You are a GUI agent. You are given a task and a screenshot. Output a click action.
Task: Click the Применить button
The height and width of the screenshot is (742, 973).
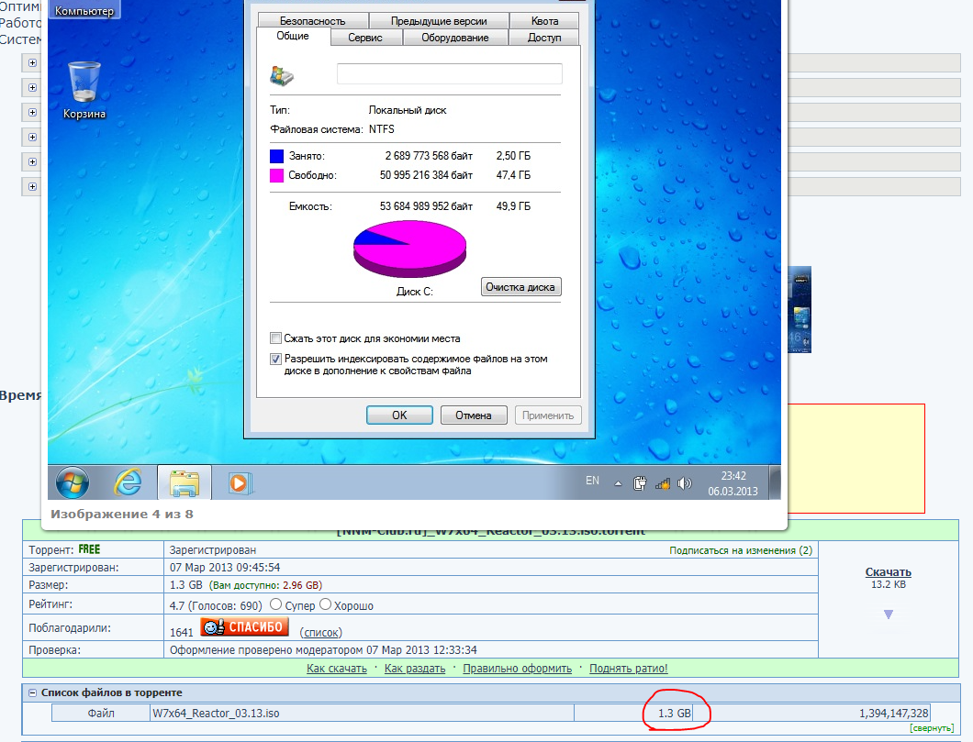(x=548, y=415)
